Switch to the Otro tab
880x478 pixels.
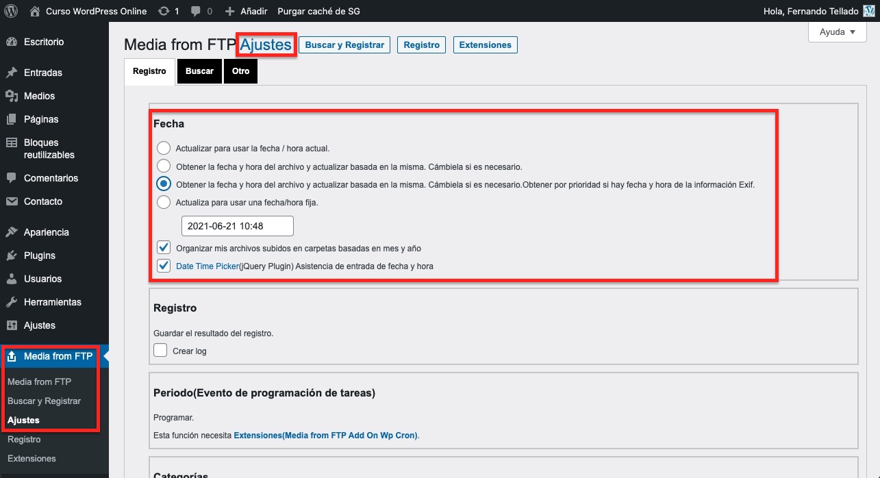click(240, 71)
